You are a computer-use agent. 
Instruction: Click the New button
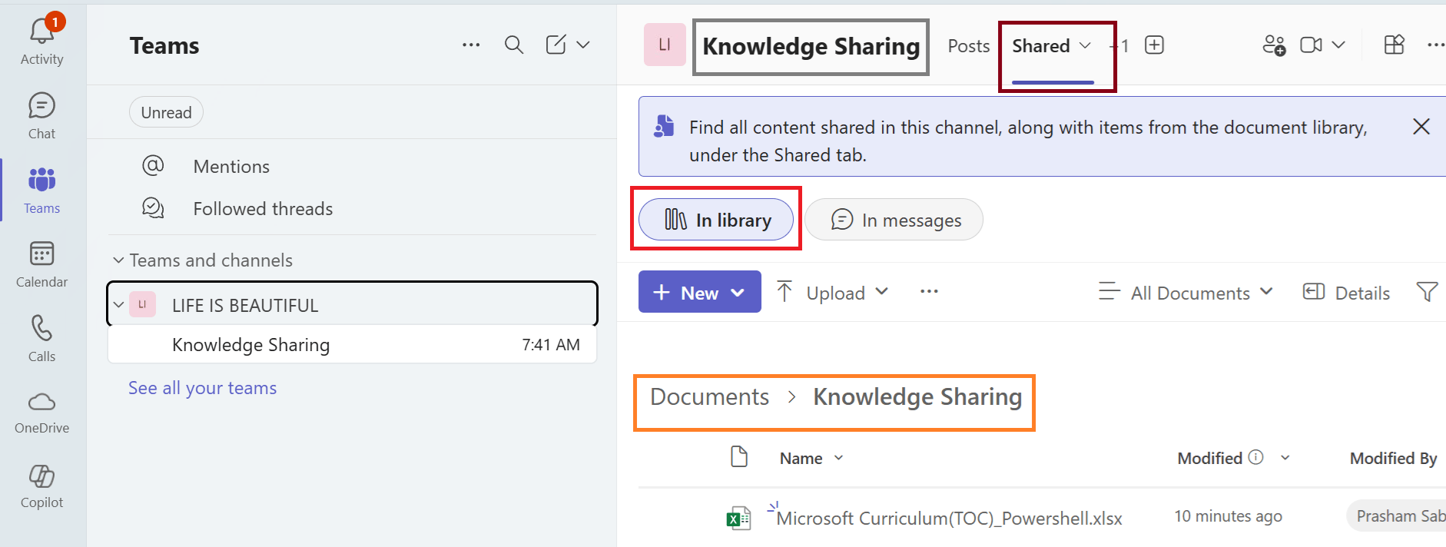click(699, 292)
